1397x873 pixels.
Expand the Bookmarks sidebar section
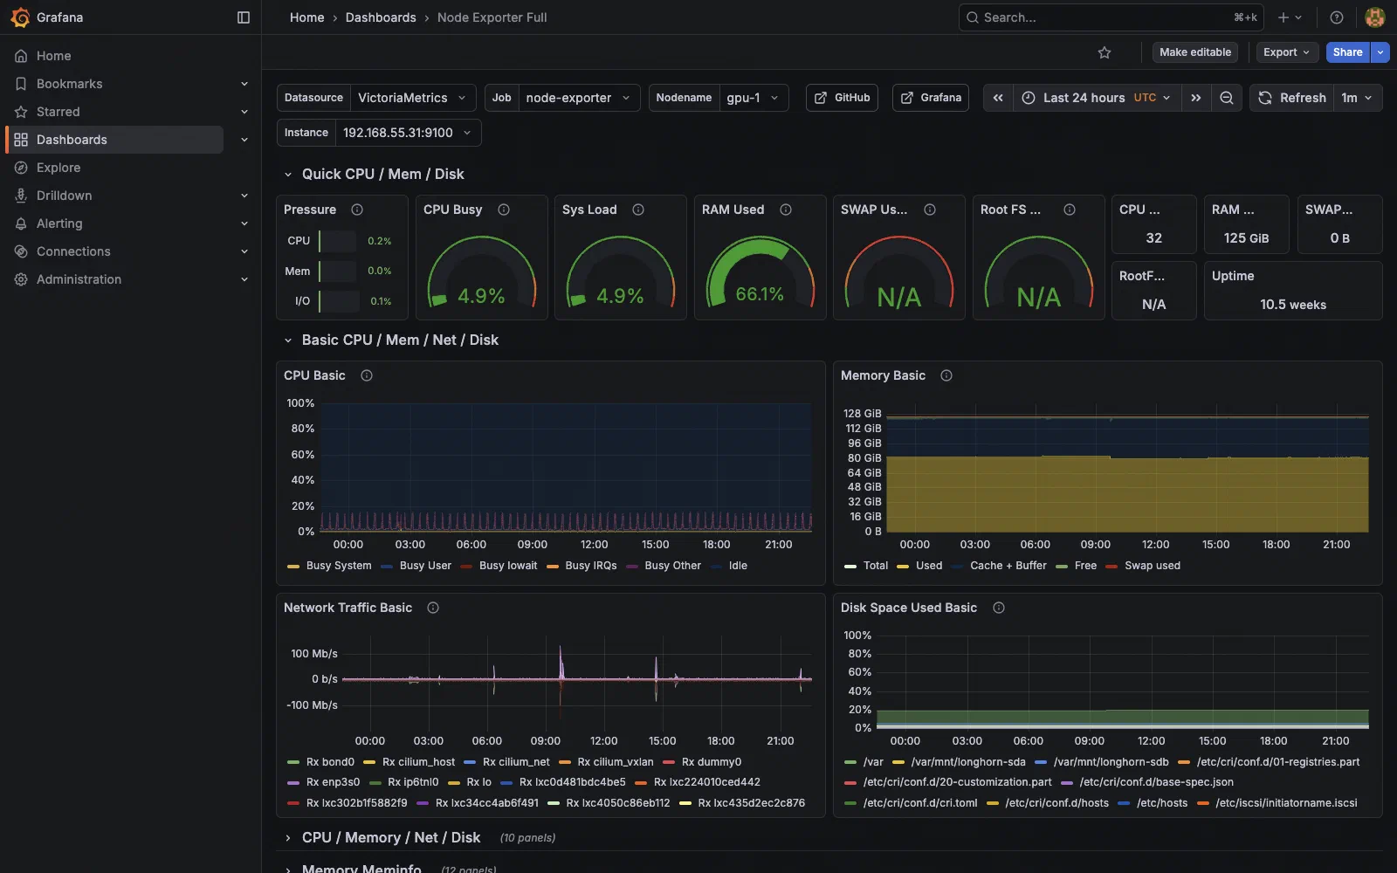(244, 84)
